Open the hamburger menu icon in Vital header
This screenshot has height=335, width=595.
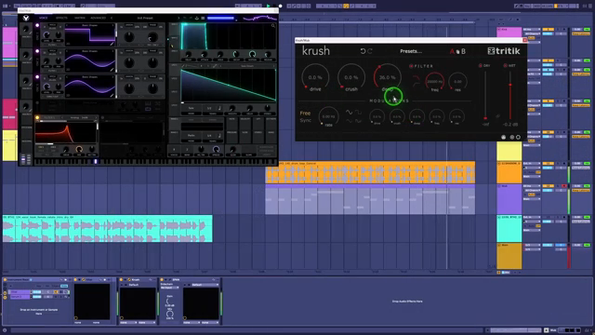[203, 18]
